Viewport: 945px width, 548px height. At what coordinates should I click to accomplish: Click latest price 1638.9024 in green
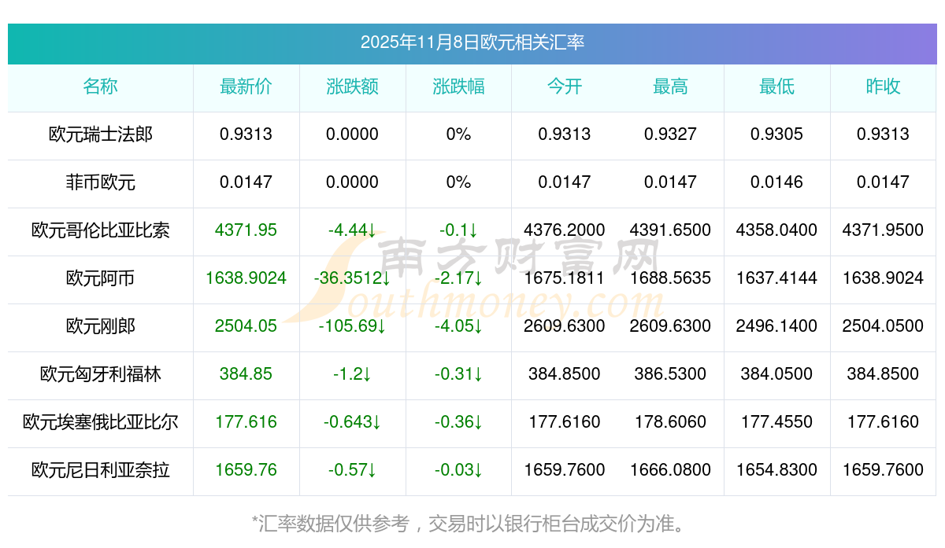point(246,278)
